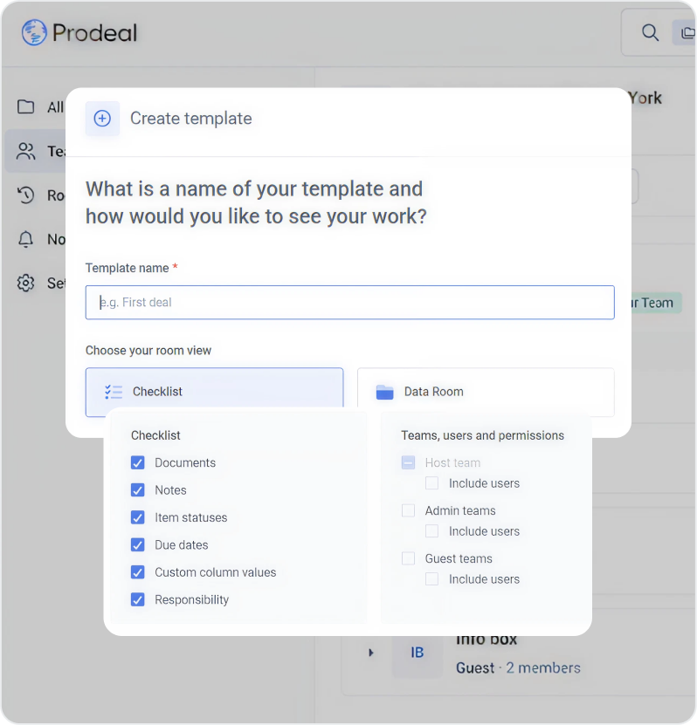The width and height of the screenshot is (697, 725).
Task: Open settings using the gear icon
Action: pos(26,284)
